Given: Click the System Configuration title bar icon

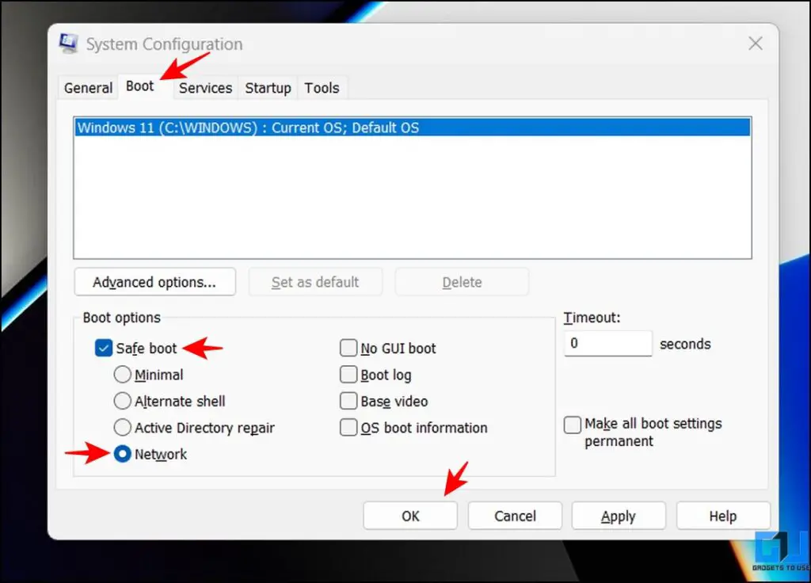Looking at the screenshot, I should point(68,44).
